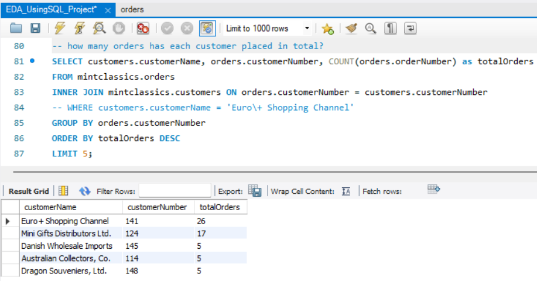The width and height of the screenshot is (537, 281).
Task: Select cell Euro+ Shopping Channel
Action: pos(71,221)
